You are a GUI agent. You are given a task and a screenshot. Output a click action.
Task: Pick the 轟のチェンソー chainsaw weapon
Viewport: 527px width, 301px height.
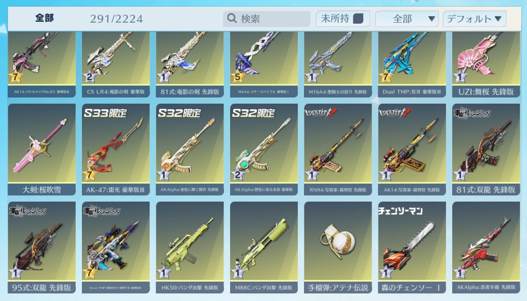(412, 248)
